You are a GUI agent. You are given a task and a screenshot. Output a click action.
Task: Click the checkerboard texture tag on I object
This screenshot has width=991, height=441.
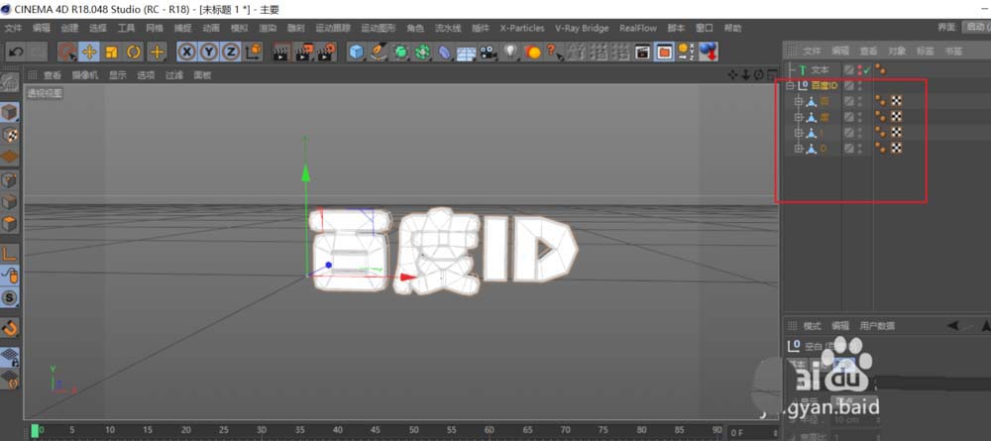(896, 132)
